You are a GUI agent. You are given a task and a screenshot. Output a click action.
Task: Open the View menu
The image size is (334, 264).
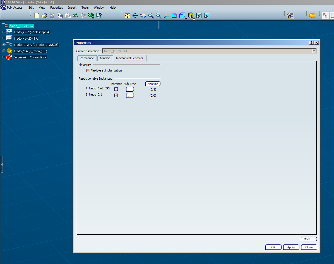42,8
